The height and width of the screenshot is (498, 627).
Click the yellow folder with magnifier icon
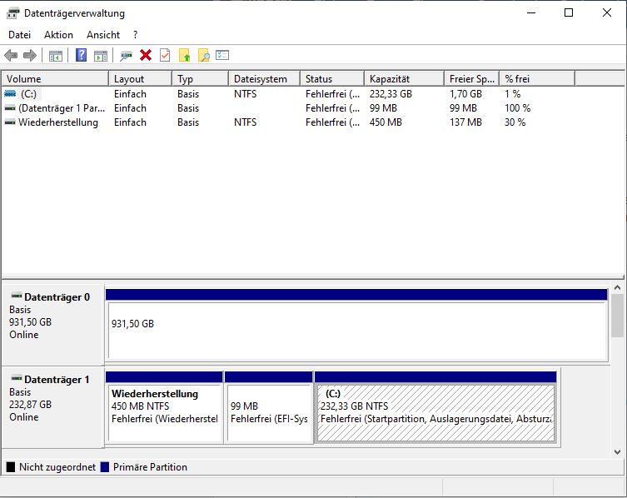pyautogui.click(x=204, y=55)
